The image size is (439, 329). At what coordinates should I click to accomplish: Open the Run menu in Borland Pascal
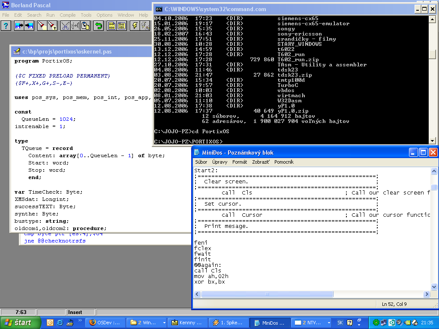[51, 15]
